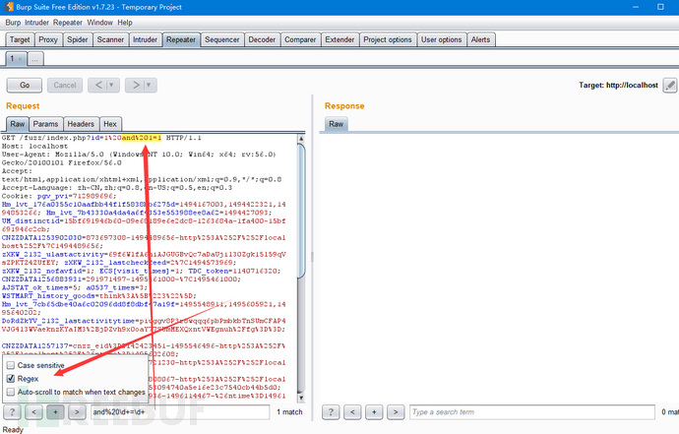The height and width of the screenshot is (434, 679).
Task: Maximize the Burp Suite window
Action: click(x=660, y=7)
